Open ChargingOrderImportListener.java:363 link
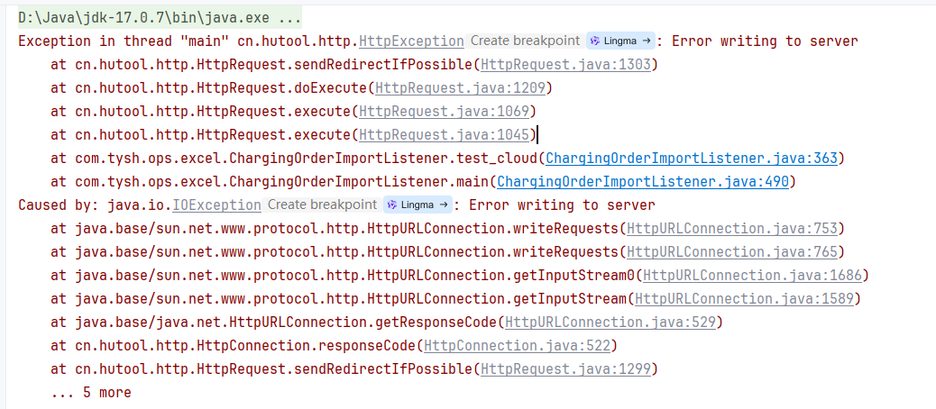The width and height of the screenshot is (936, 409). coord(693,158)
